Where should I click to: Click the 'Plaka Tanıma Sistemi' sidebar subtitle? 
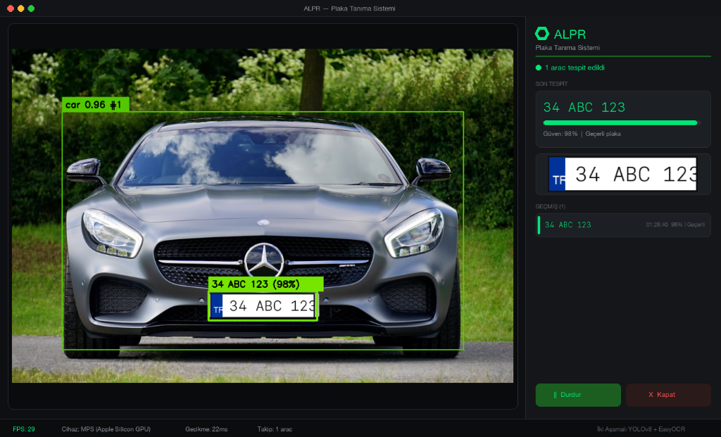pyautogui.click(x=568, y=48)
